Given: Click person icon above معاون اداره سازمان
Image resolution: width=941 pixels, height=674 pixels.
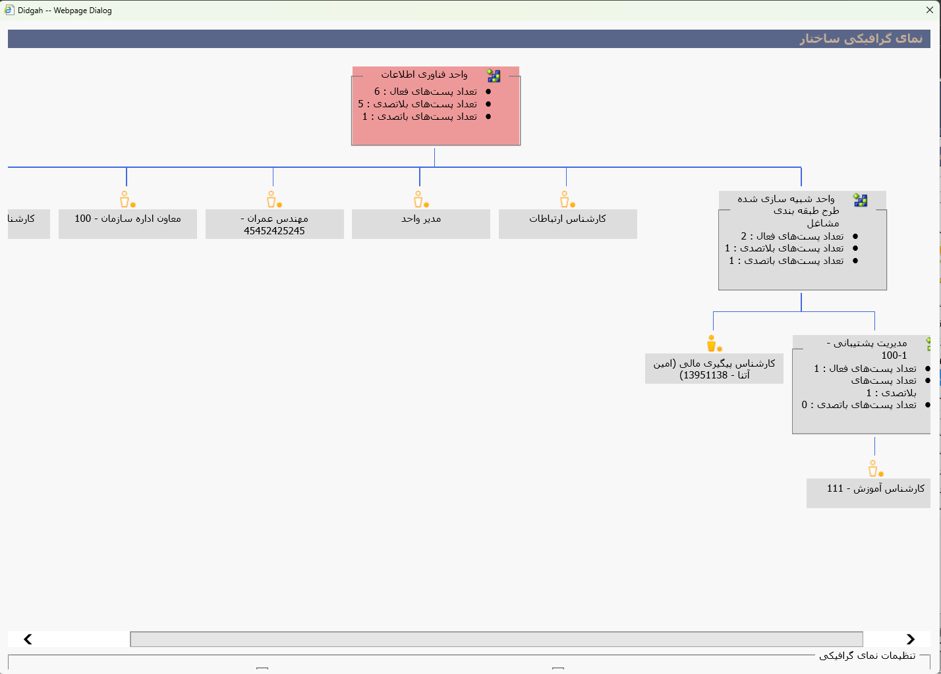Looking at the screenshot, I should [x=126, y=199].
